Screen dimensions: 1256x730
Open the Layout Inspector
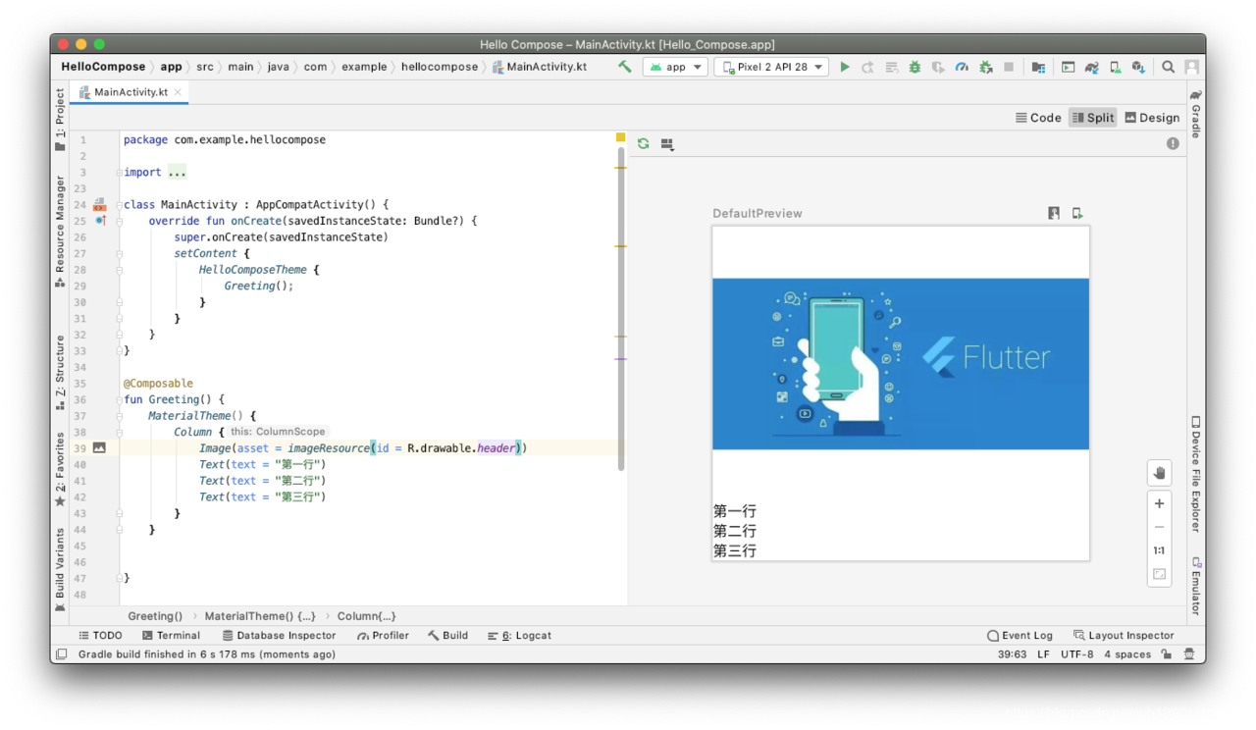click(1124, 635)
